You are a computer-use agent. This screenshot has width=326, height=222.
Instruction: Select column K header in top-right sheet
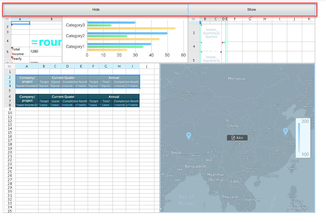309,19
